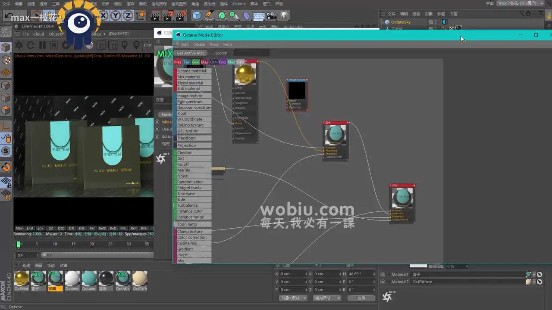Toggle the Z axis lock icon
Viewport: 552px width, 310px height.
tap(128, 16)
